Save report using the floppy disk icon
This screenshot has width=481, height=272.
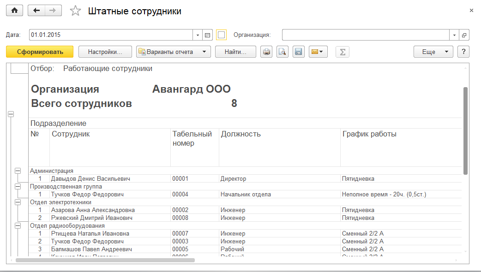point(298,52)
